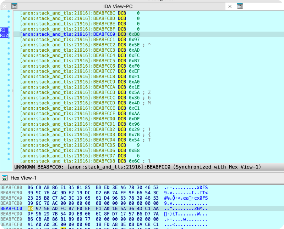The image size is (284, 229).
Task: Click the IDA View-PC panel icon
Action: click(x=14, y=6)
